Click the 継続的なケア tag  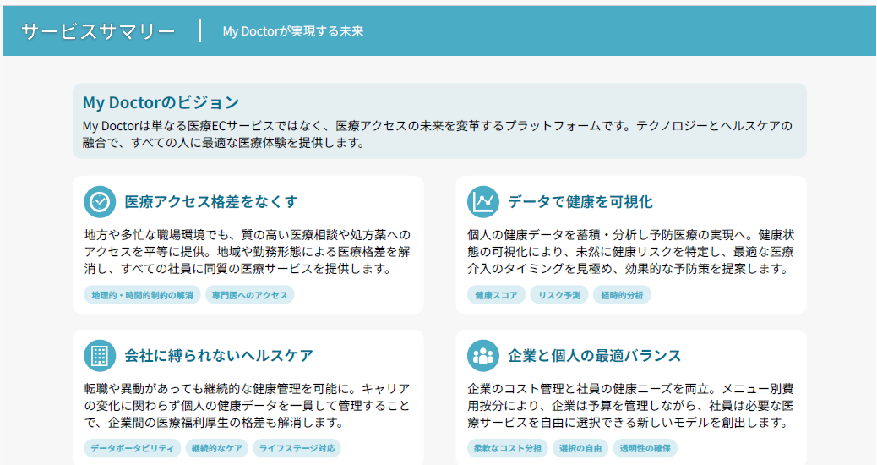(x=216, y=448)
